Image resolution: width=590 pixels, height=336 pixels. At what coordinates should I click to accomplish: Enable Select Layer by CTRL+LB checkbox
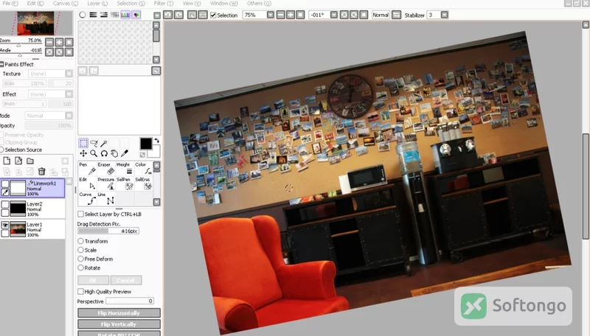click(x=80, y=214)
